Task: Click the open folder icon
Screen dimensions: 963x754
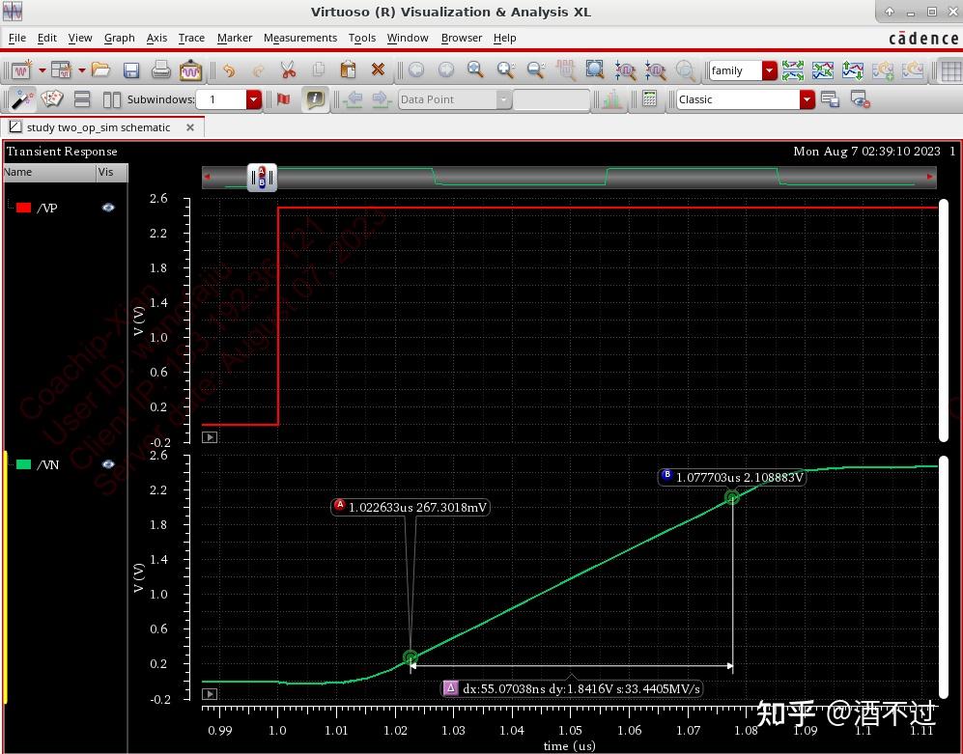Action: 100,70
